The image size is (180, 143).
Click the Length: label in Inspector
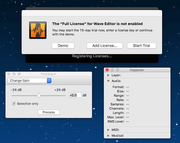[x=119, y=113]
